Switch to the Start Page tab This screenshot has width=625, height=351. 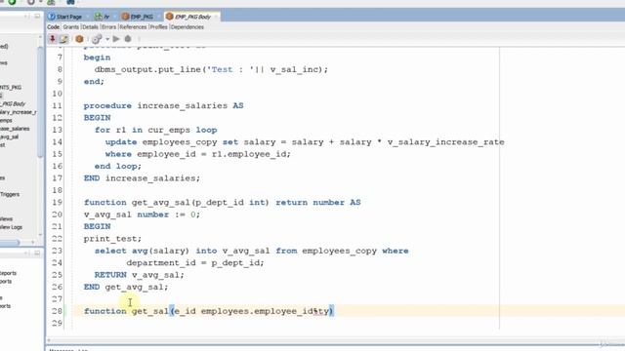point(65,17)
